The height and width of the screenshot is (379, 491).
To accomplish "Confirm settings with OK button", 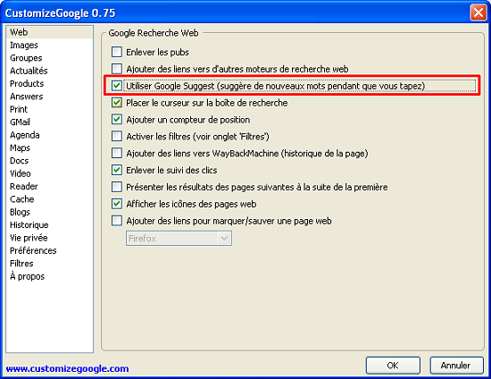I will [x=393, y=366].
